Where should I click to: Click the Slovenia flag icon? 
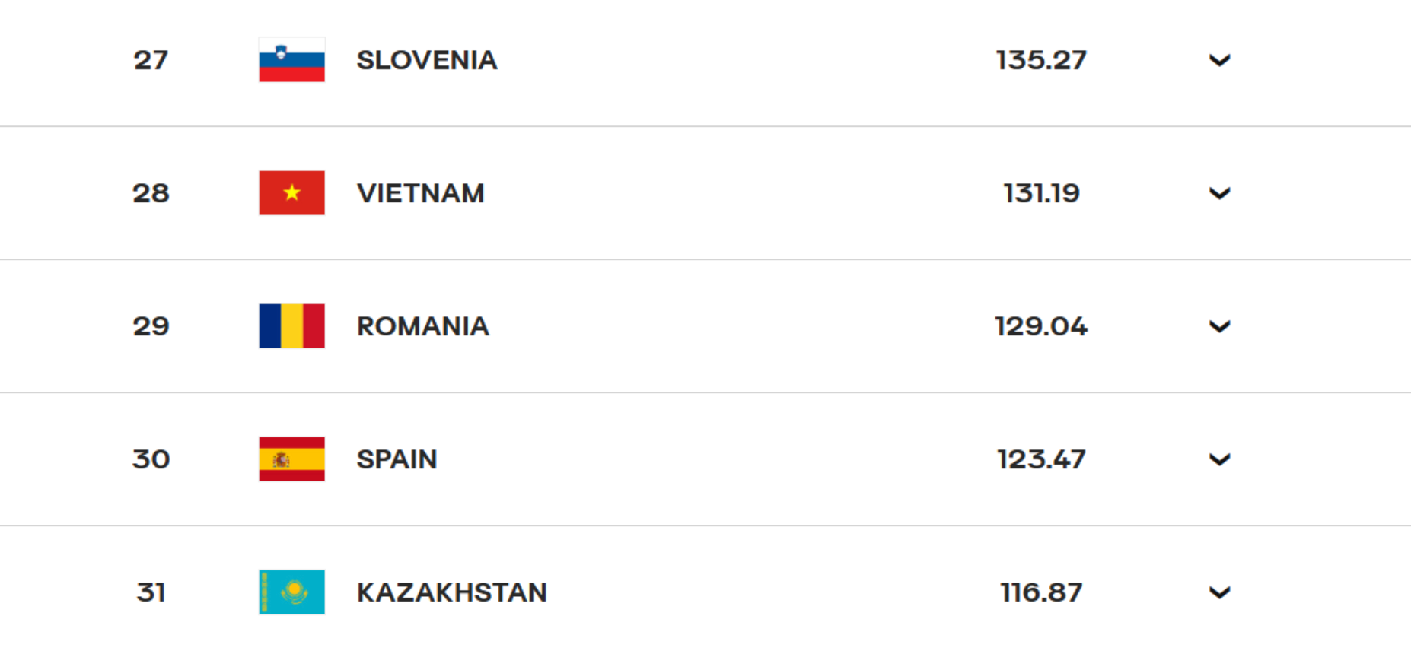(291, 59)
